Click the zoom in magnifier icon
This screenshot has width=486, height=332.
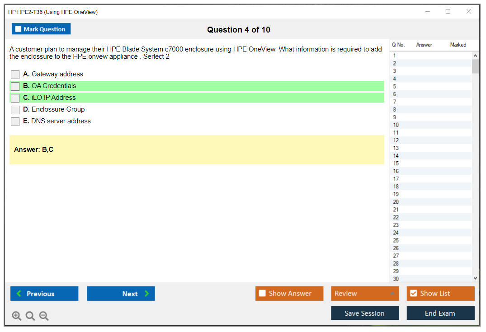pyautogui.click(x=17, y=316)
